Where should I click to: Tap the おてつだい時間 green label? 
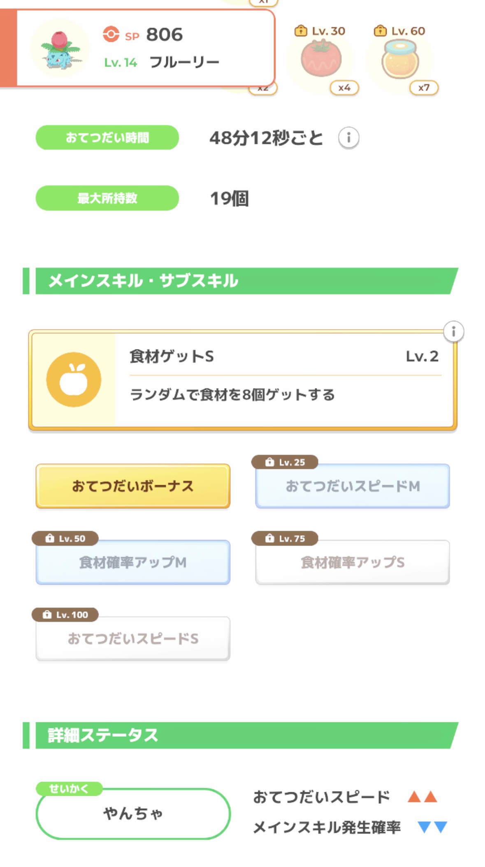(107, 138)
